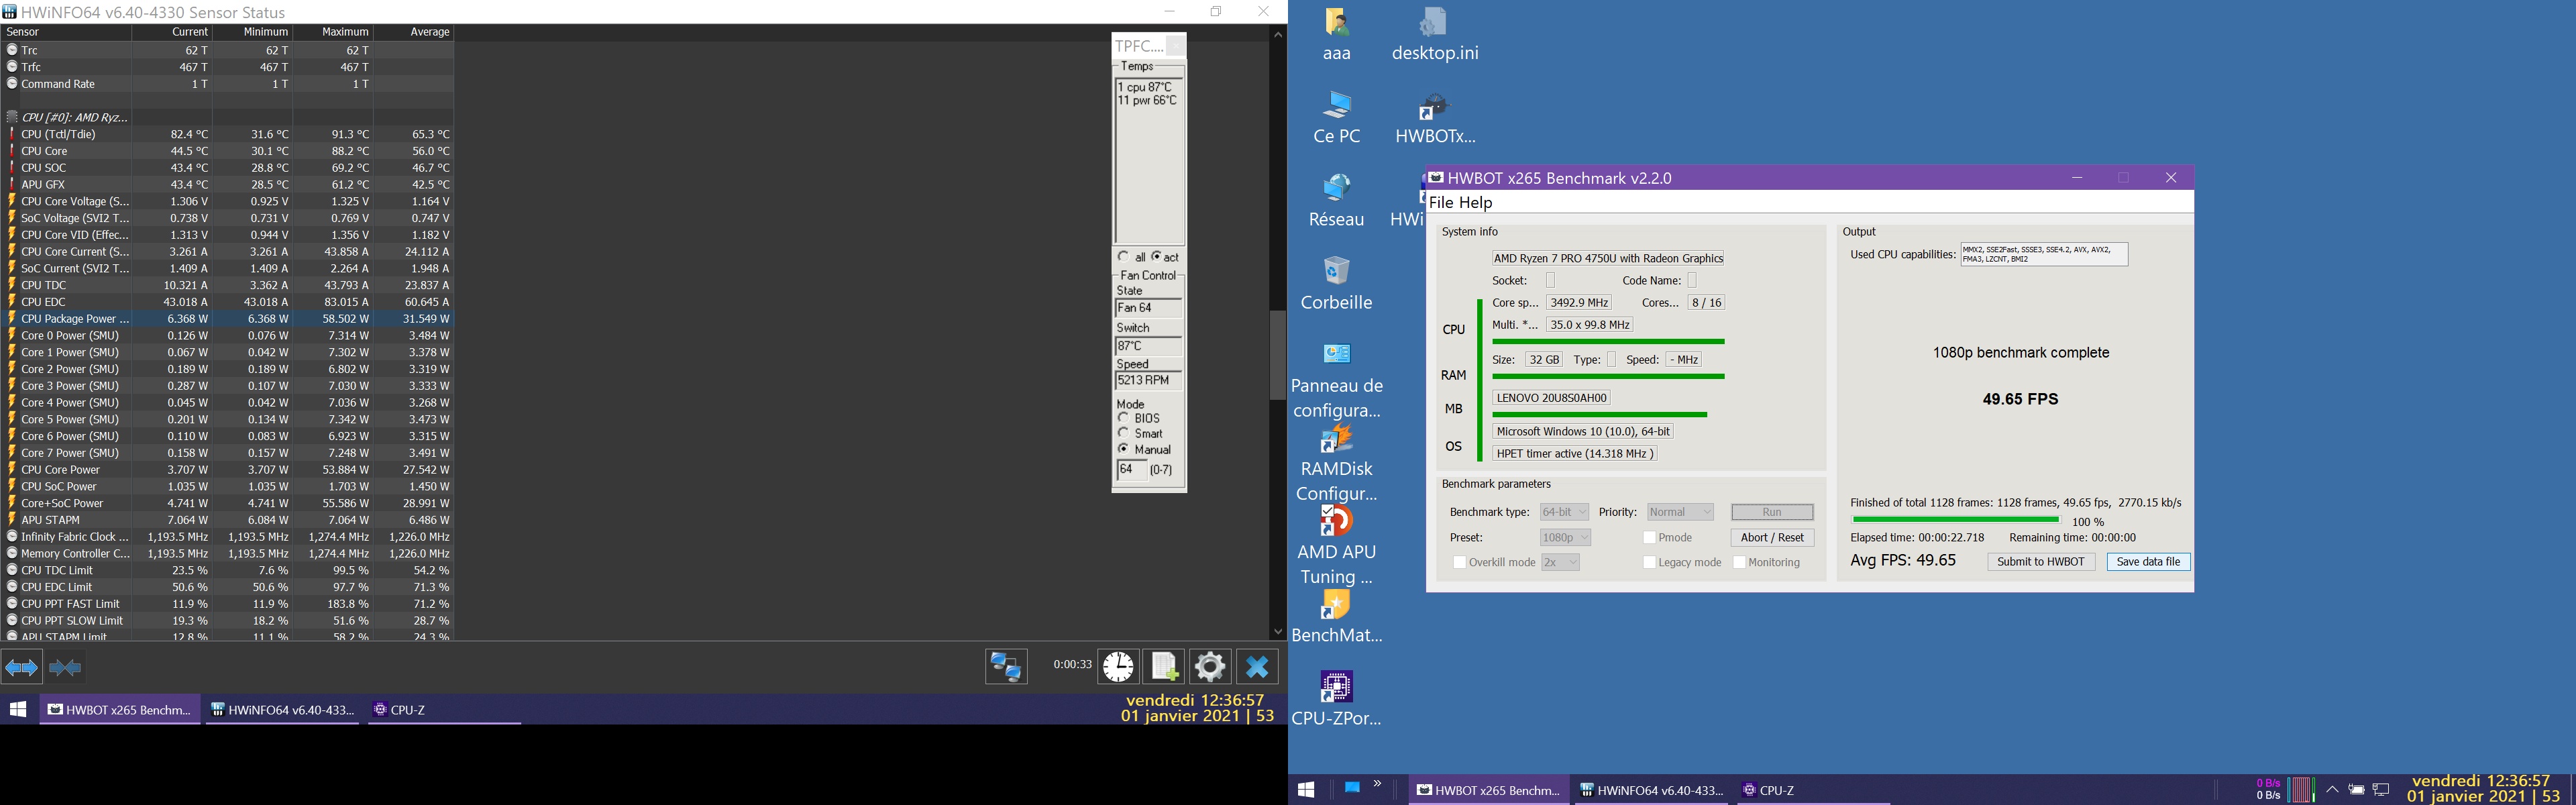Viewport: 2576px width, 805px height.
Task: Select BIOS fan mode radio
Action: click(x=1123, y=418)
